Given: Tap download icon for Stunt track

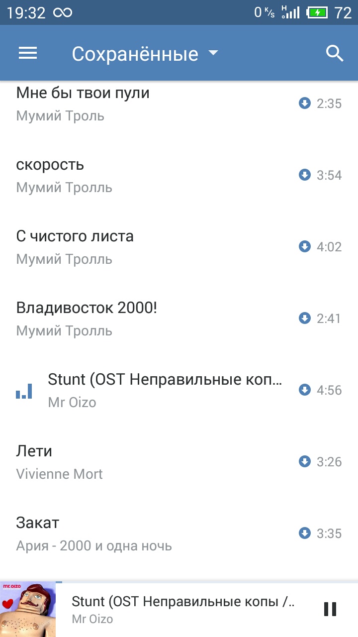Looking at the screenshot, I should [x=304, y=390].
